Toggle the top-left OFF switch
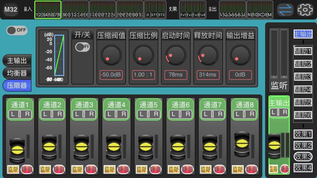317x178 pixels. [x=17, y=30]
